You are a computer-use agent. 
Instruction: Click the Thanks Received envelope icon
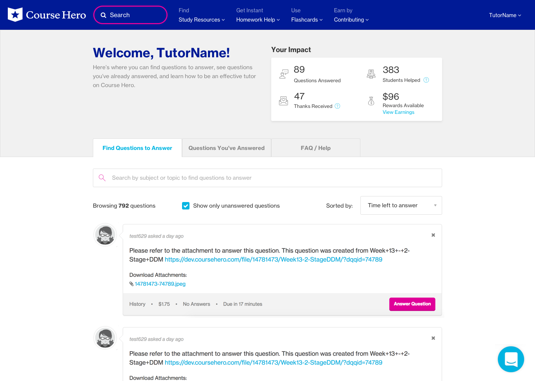[x=283, y=101]
